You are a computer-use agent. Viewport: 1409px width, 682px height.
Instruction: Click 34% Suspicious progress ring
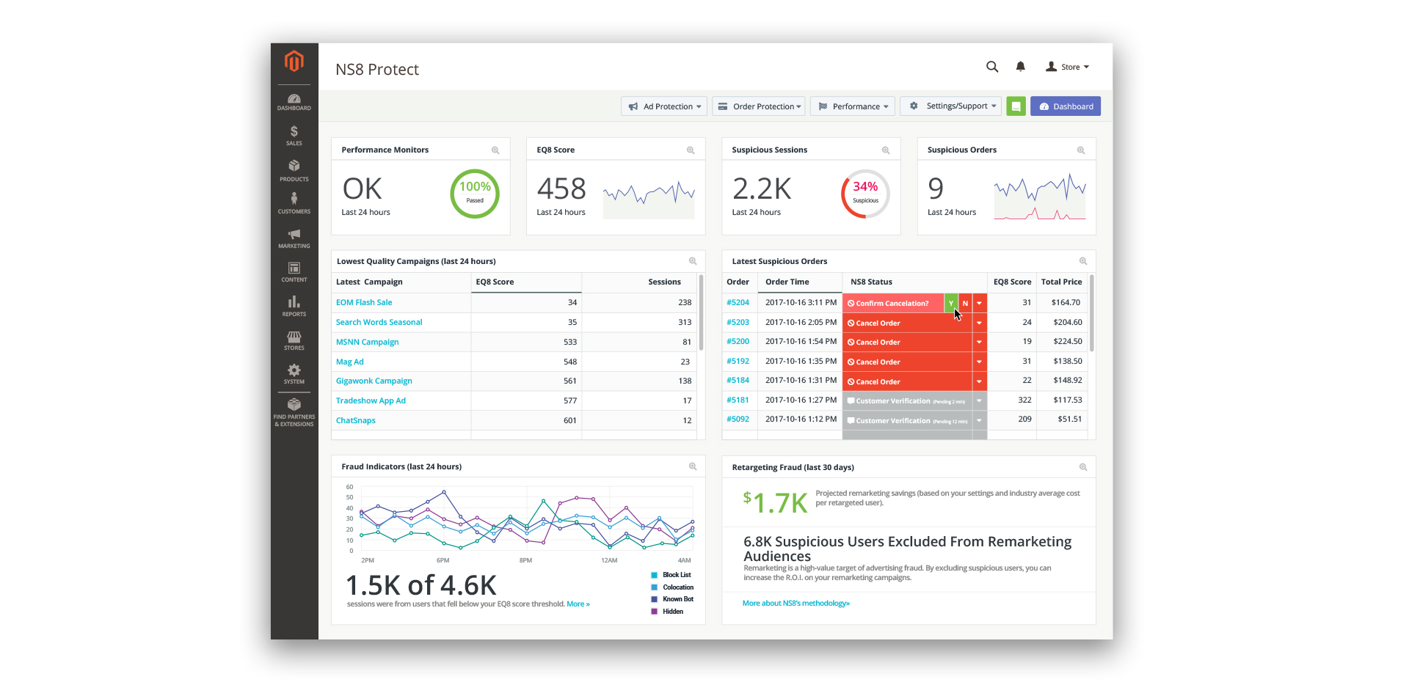[865, 194]
